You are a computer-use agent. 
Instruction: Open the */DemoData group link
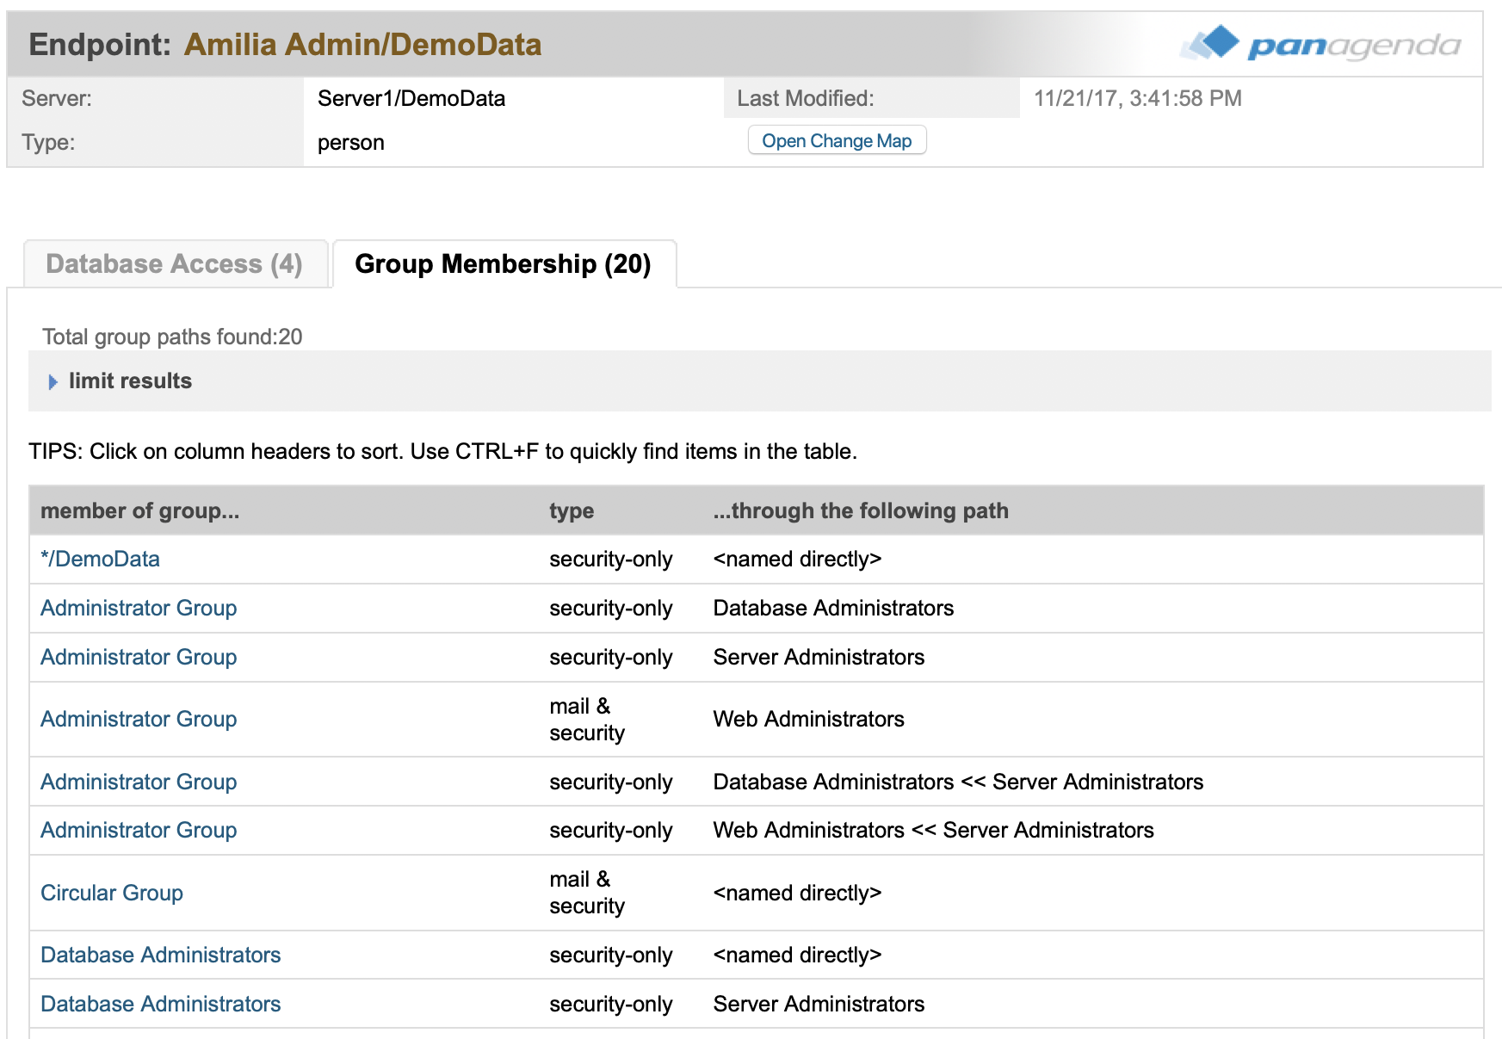coord(100,560)
